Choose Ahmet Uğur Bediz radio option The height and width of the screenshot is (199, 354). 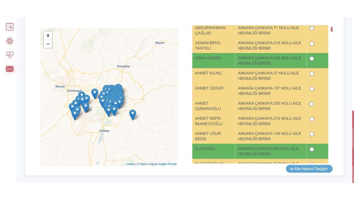tap(312, 134)
